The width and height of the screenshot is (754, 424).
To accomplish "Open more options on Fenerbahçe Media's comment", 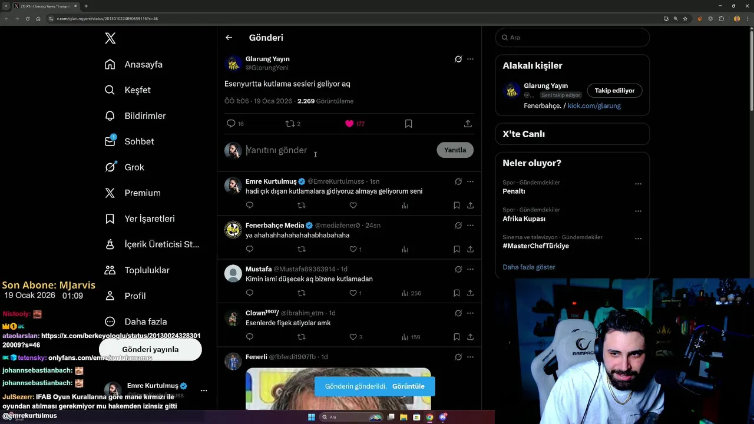I will pyautogui.click(x=470, y=226).
